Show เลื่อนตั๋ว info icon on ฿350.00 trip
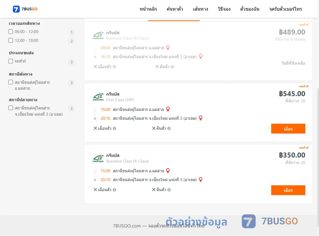Image resolution: width=319 pixels, height=236 pixels. 115,190
